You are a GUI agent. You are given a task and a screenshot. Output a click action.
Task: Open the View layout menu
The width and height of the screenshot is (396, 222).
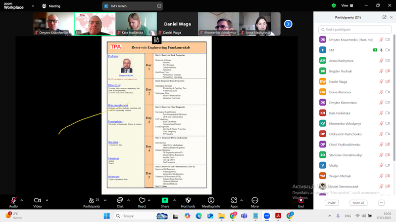[x=347, y=5]
